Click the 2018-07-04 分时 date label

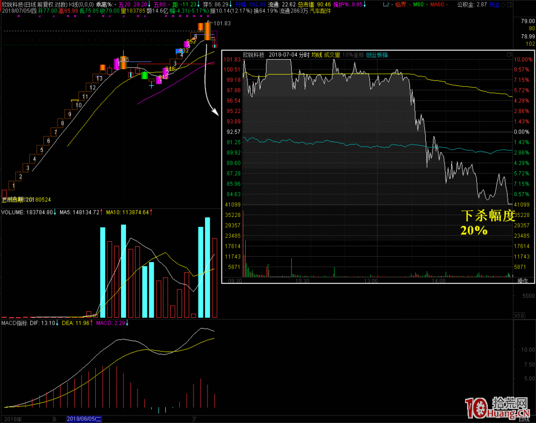289,55
